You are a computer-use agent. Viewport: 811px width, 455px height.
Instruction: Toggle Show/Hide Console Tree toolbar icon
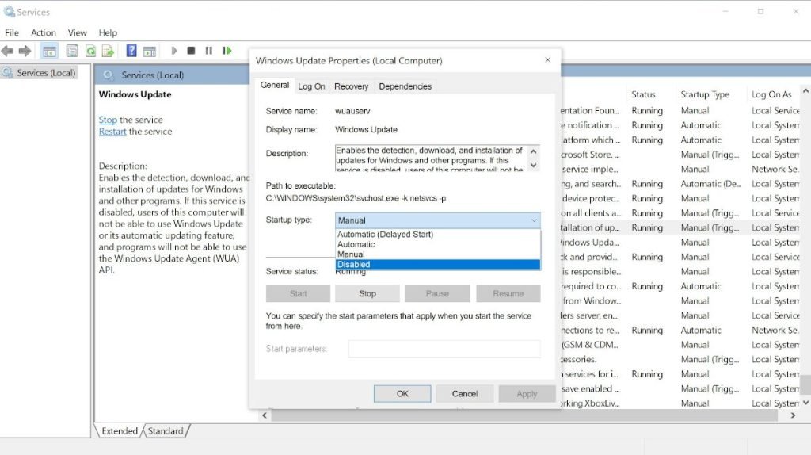tap(49, 51)
